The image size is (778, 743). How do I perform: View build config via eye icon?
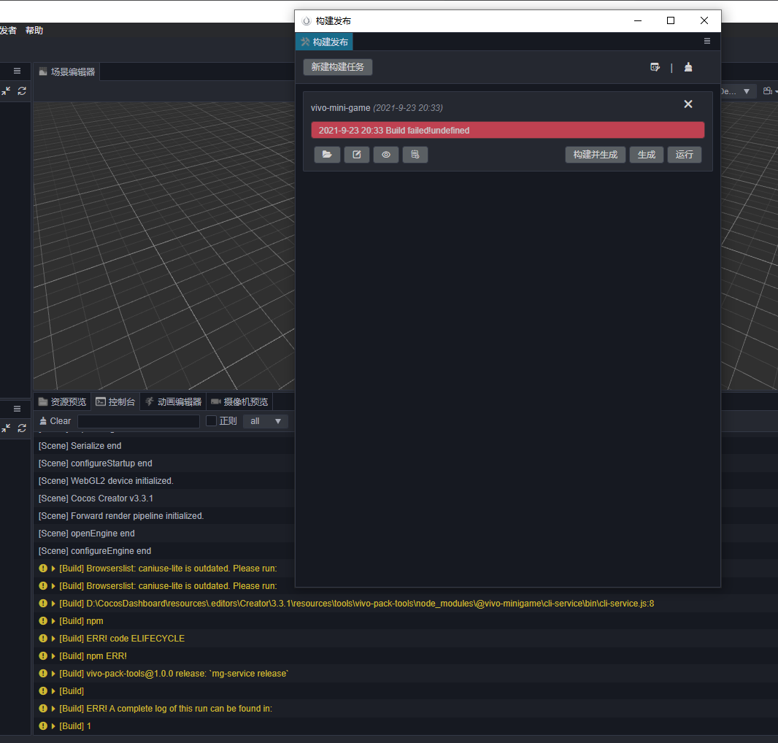[x=386, y=154]
